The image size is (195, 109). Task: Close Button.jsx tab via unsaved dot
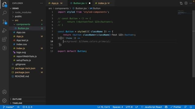[90, 3]
